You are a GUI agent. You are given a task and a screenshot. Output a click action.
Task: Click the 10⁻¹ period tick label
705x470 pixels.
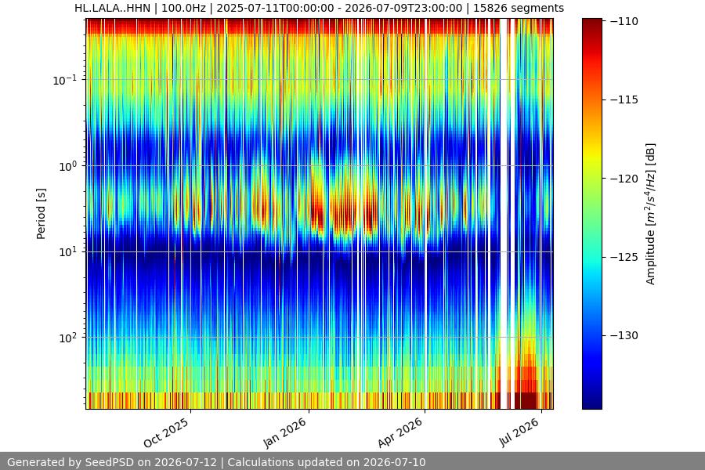pos(65,80)
